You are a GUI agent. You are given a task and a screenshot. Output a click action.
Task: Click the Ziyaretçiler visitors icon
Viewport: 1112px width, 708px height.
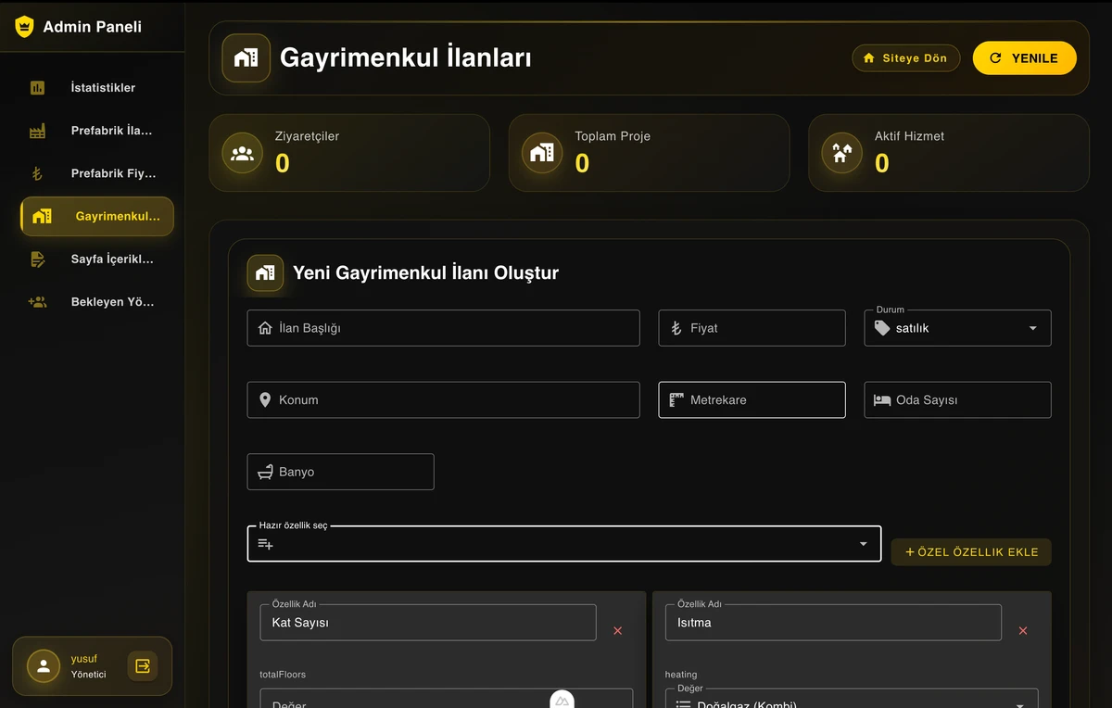coord(243,153)
